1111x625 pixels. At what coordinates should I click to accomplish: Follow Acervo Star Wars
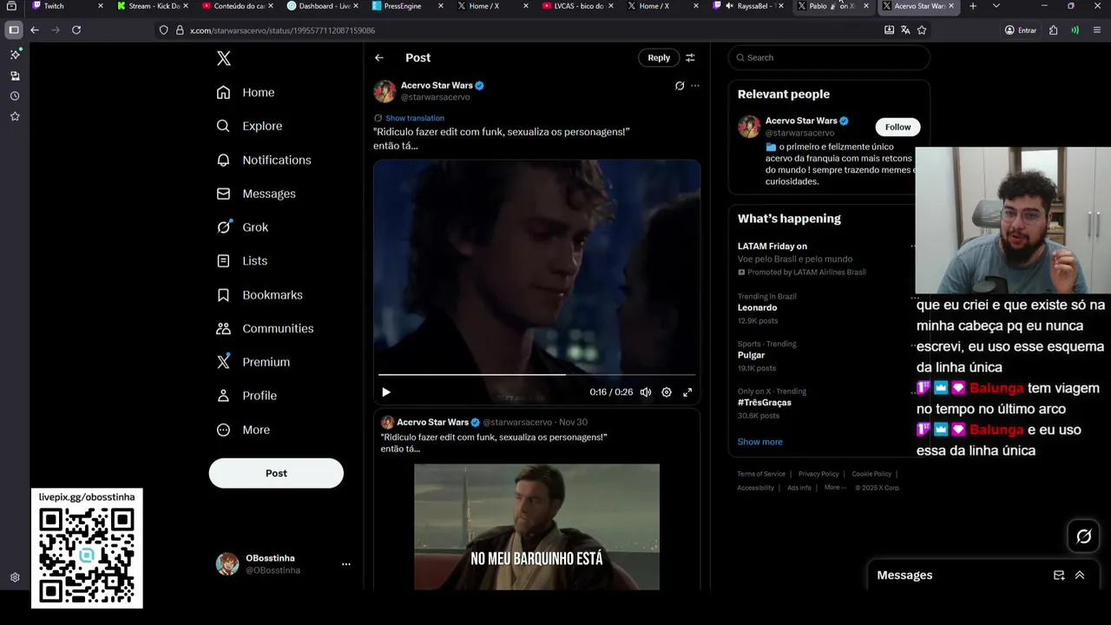(897, 127)
